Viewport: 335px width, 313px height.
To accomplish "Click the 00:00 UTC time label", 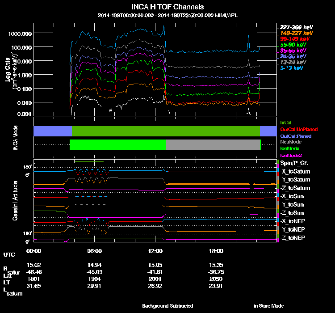I will point(33,251).
